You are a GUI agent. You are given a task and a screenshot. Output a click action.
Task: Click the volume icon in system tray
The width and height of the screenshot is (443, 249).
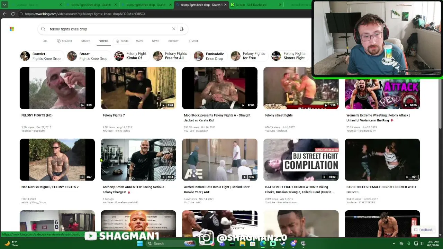point(421,243)
